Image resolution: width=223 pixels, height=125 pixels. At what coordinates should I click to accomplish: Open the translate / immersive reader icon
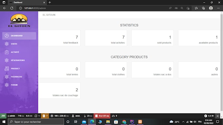[x=176, y=8]
